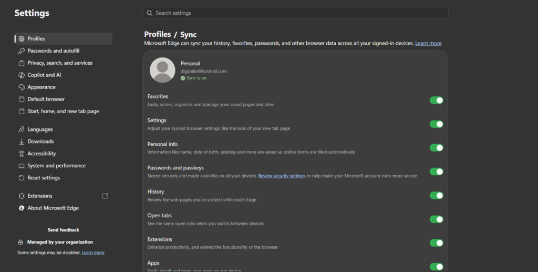
Task: Open System and performance settings
Action: click(64, 166)
